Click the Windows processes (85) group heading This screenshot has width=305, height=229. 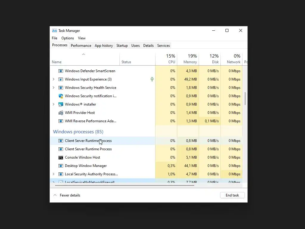(78, 132)
